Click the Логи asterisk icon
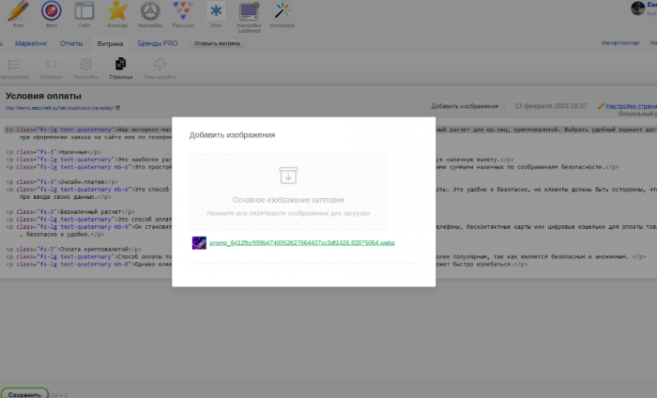 coord(216,12)
